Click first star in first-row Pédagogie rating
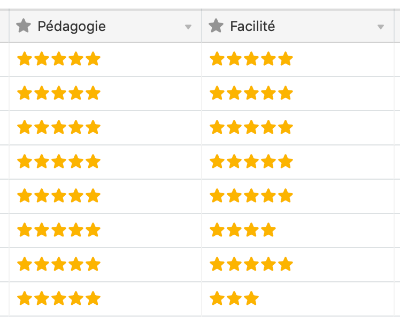Screen dimensions: 400x323 point(24,59)
